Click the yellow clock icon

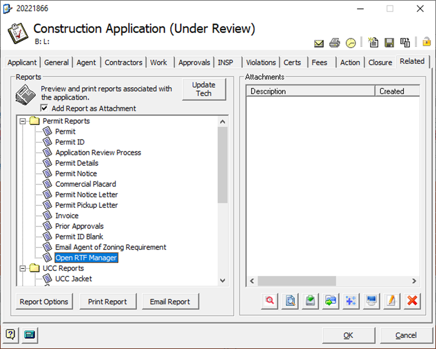coord(351,43)
